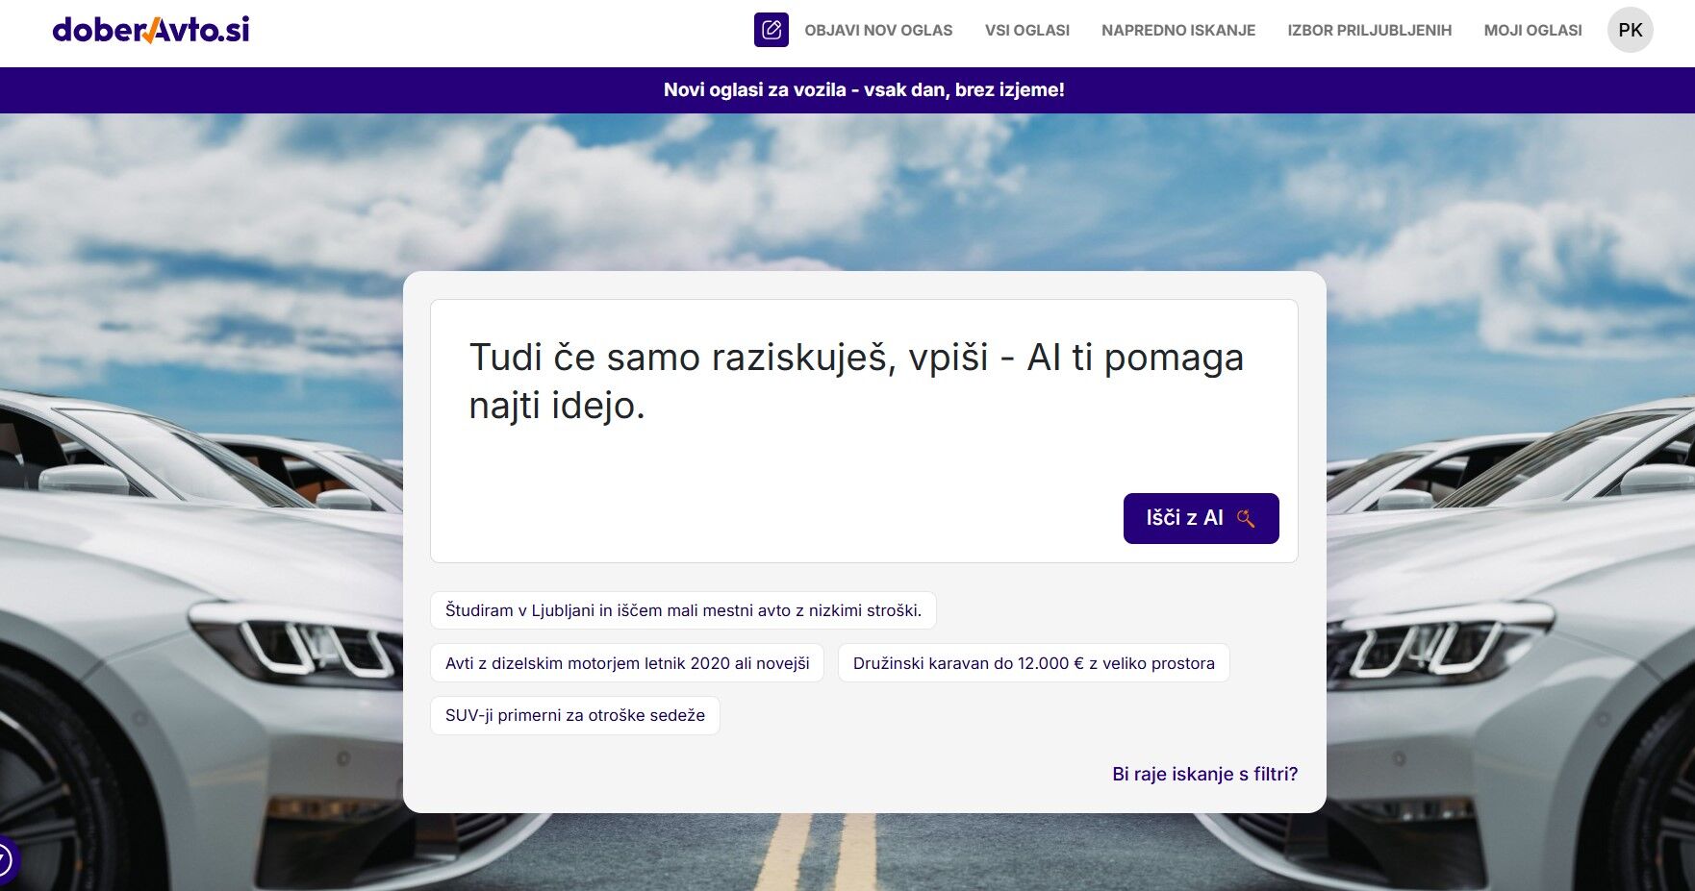Screen dimensions: 1695x891
Task: Select the Ljubljana student city car suggestion
Action: (683, 610)
